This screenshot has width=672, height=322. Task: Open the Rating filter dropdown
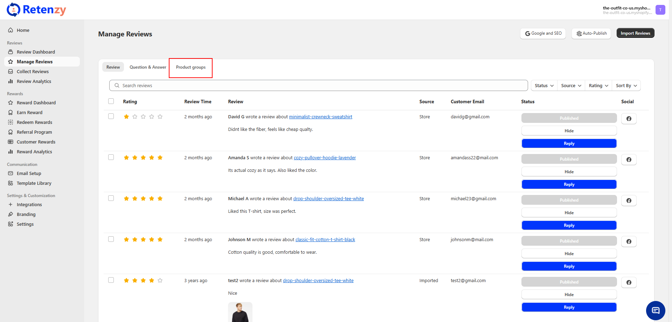pos(598,85)
